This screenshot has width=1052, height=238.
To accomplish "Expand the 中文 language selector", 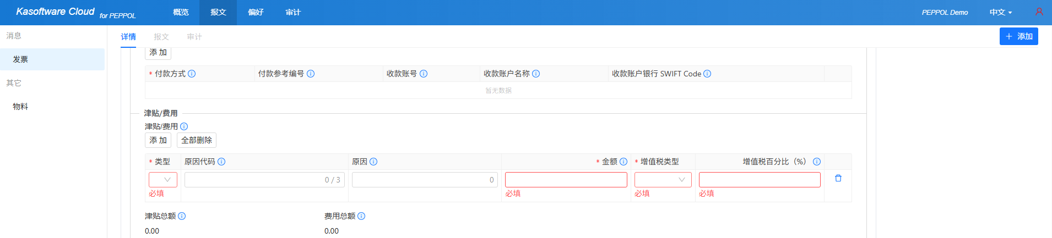I will tap(1000, 12).
